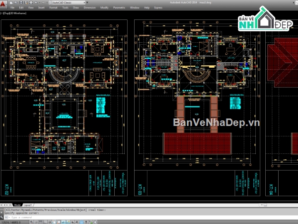Viewport: 298px width, 224px height.
Task: Click the command line customize wrench icon
Action: pyautogui.click(x=1, y=217)
